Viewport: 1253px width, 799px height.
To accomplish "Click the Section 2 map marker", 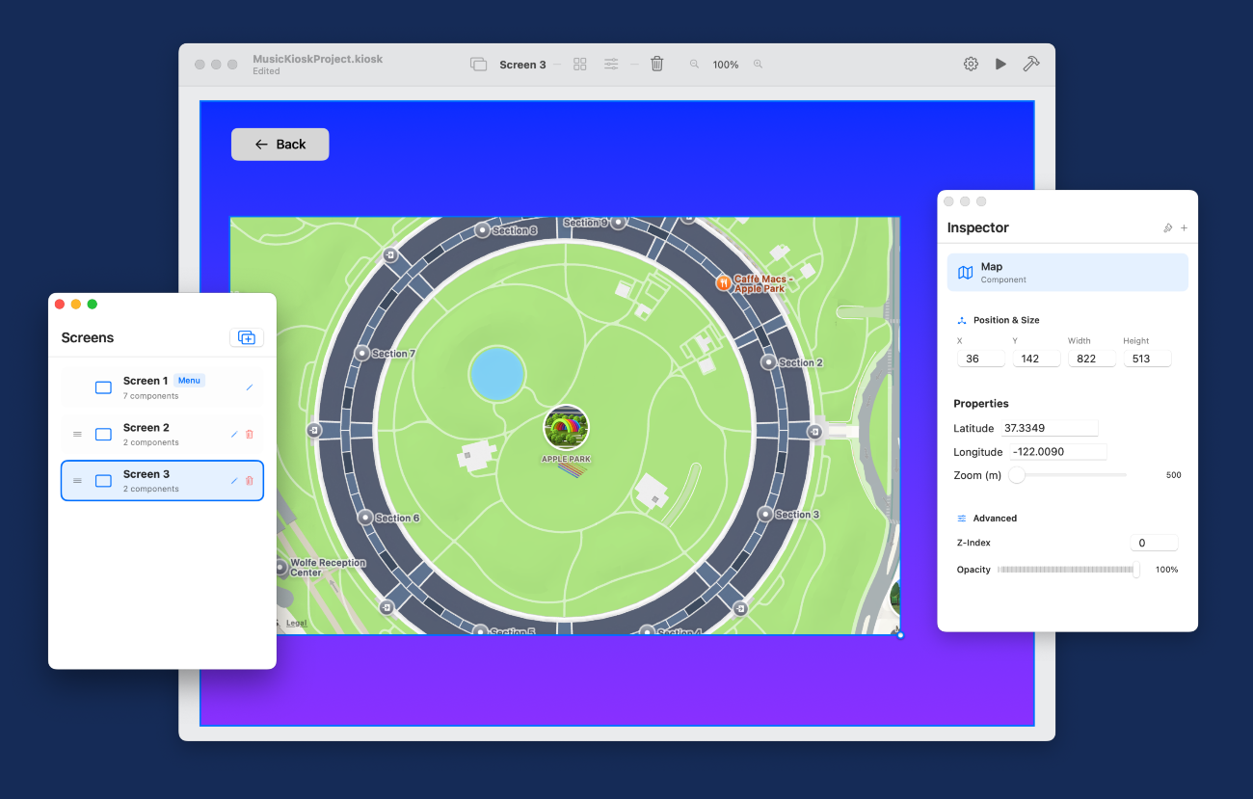I will click(x=768, y=362).
